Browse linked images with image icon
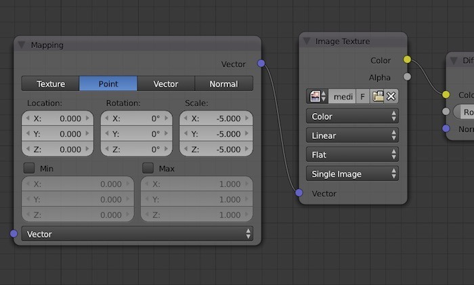Viewport: 474px width, 285px height. (x=318, y=96)
